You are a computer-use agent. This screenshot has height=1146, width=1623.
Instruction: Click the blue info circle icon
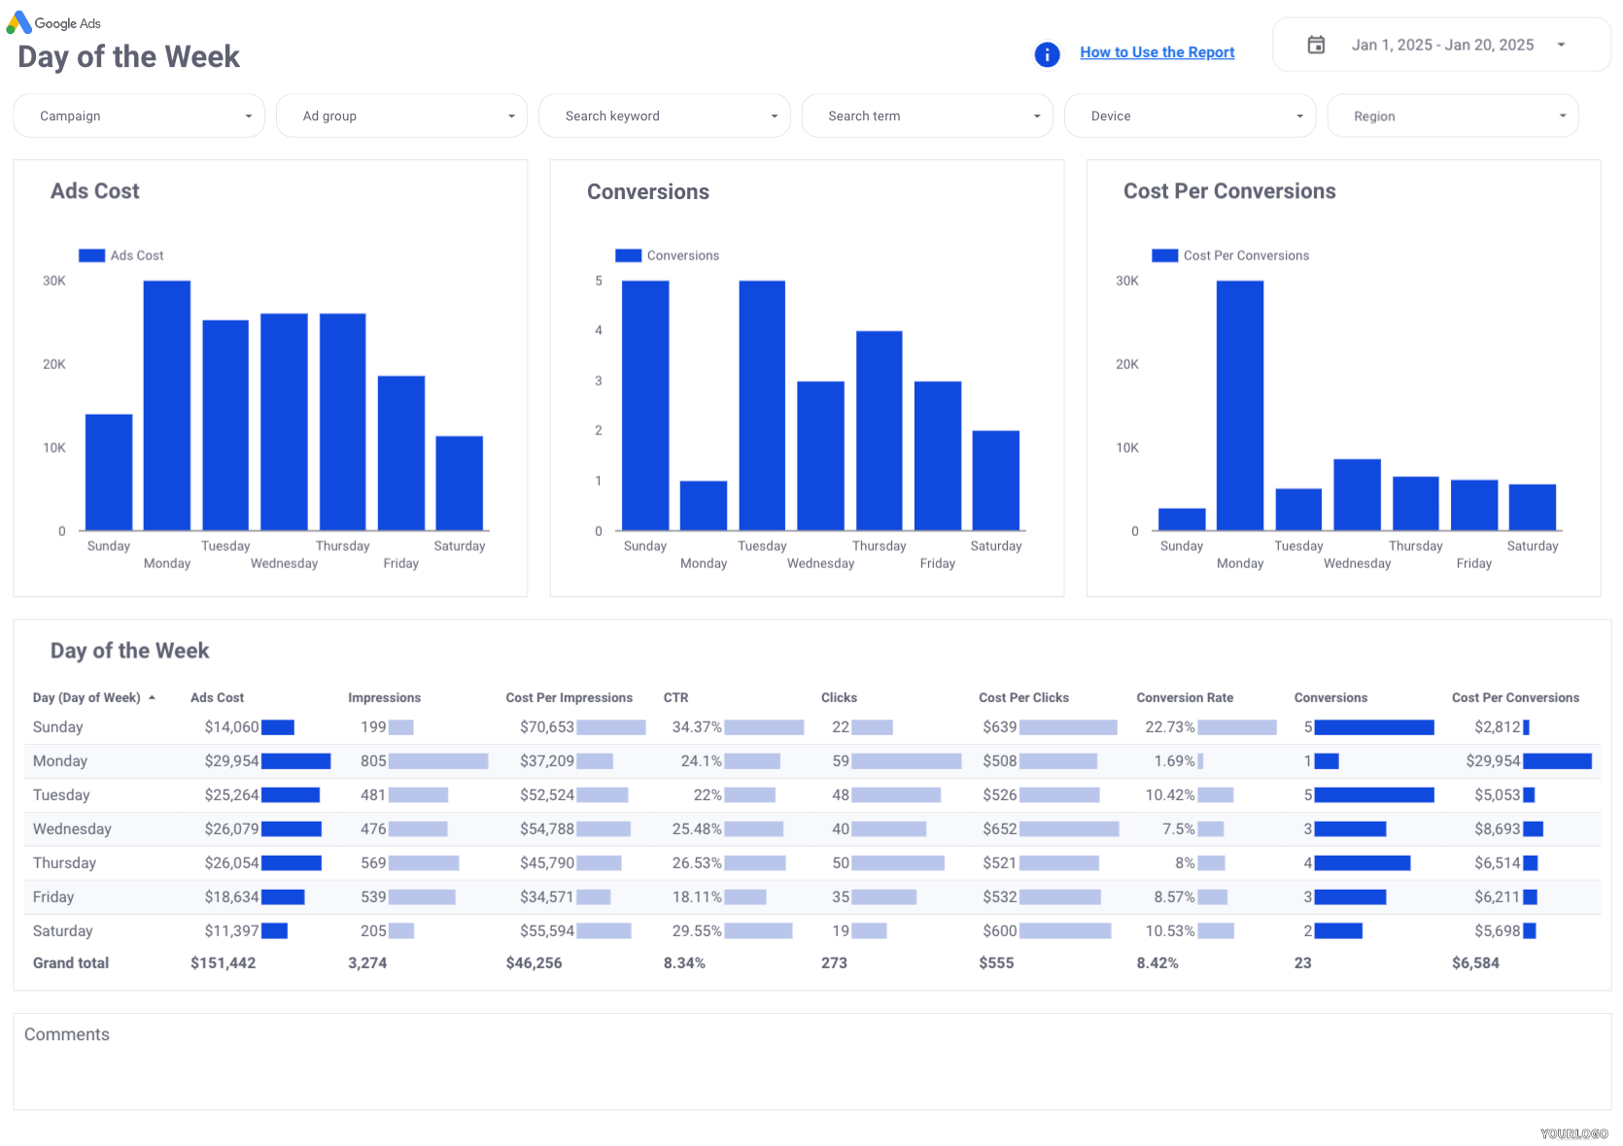tap(1047, 54)
